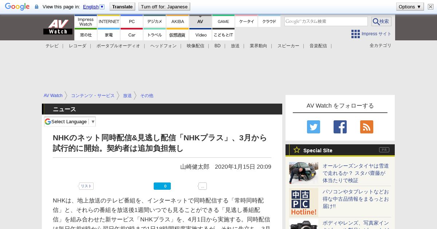Open the クラウド tab

(x=269, y=21)
